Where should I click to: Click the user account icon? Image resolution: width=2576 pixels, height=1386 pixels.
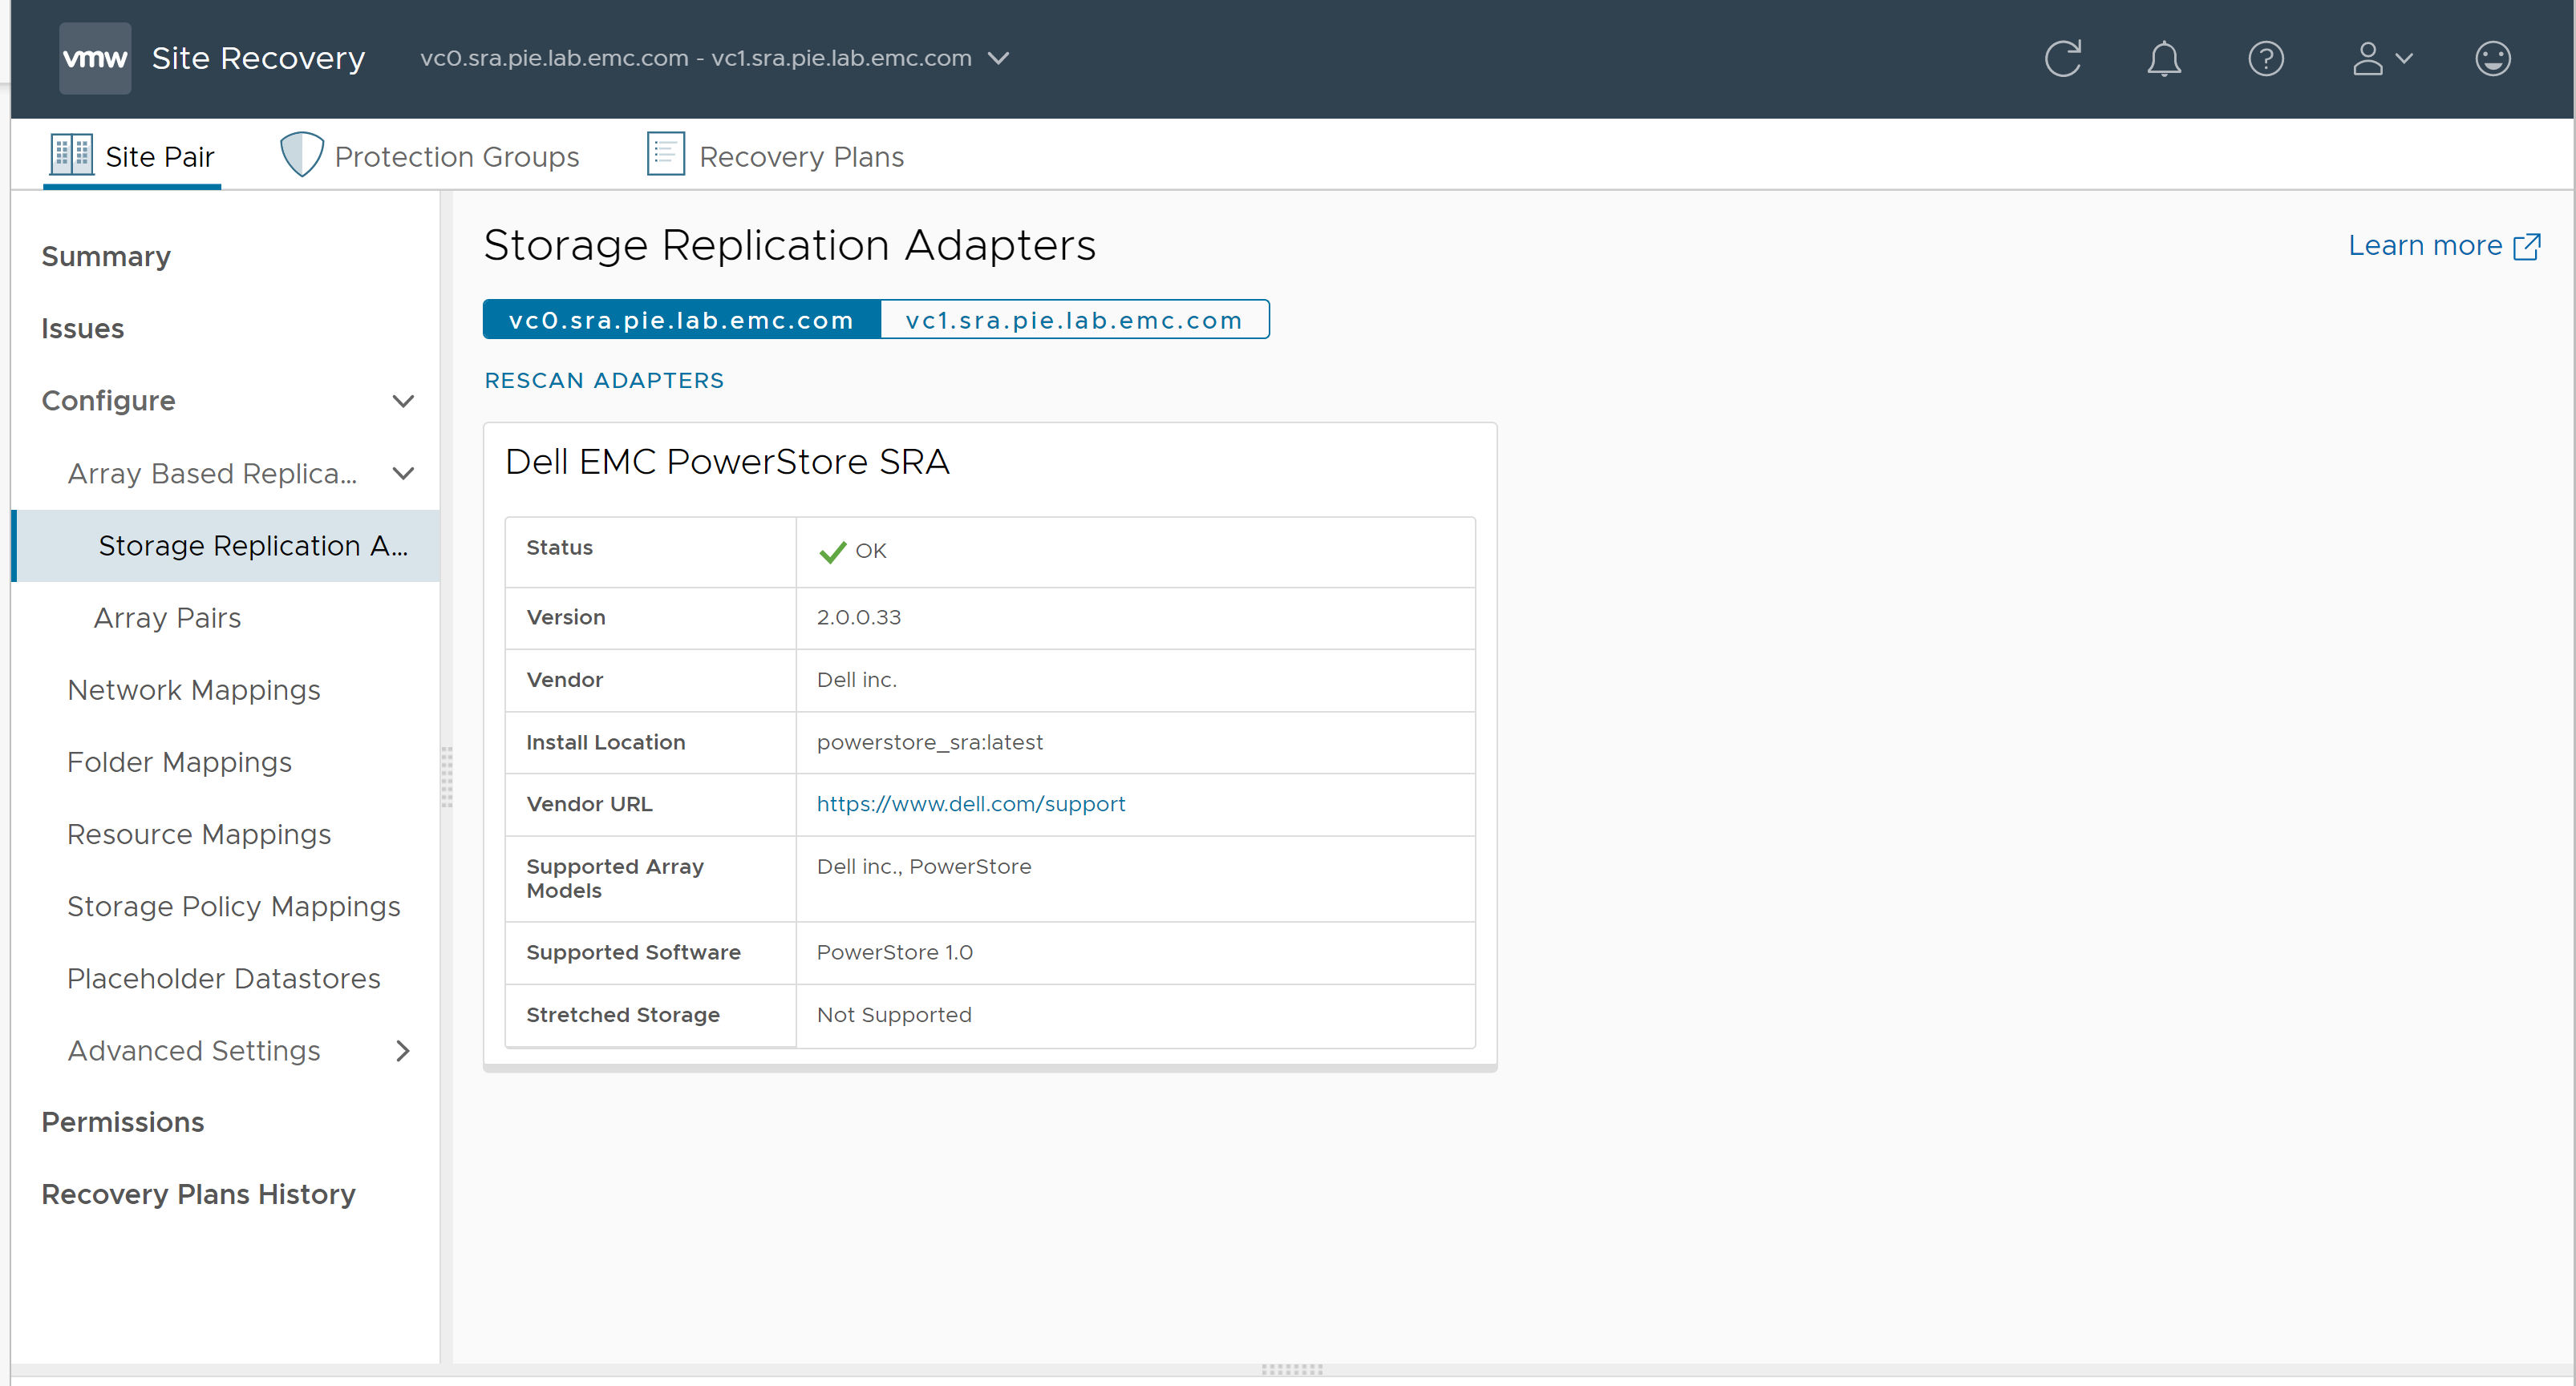(2371, 58)
